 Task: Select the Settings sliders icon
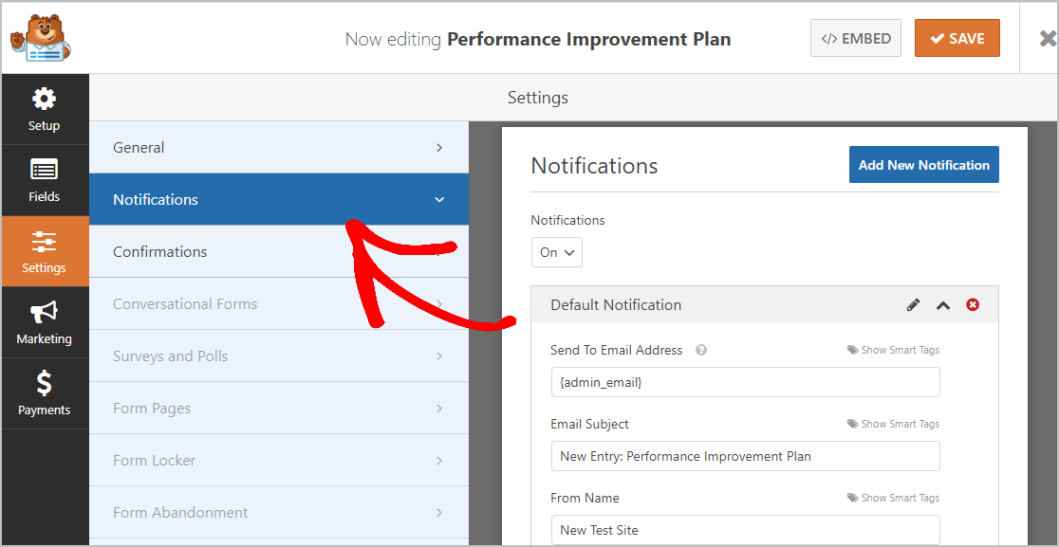44,251
